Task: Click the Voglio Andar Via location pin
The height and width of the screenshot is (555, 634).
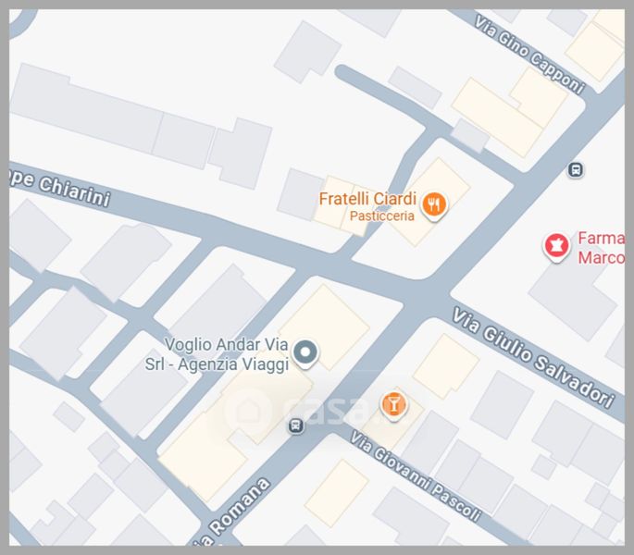Action: [x=305, y=354]
